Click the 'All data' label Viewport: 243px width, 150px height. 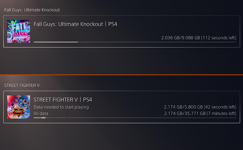[41, 114]
